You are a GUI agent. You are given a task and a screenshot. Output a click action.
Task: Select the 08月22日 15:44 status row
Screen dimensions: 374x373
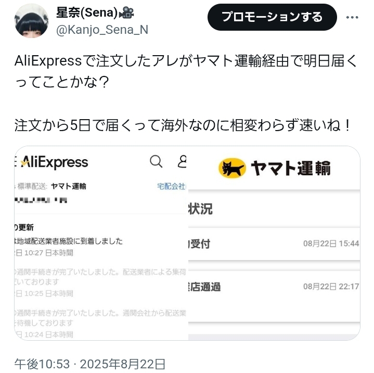tap(274, 244)
